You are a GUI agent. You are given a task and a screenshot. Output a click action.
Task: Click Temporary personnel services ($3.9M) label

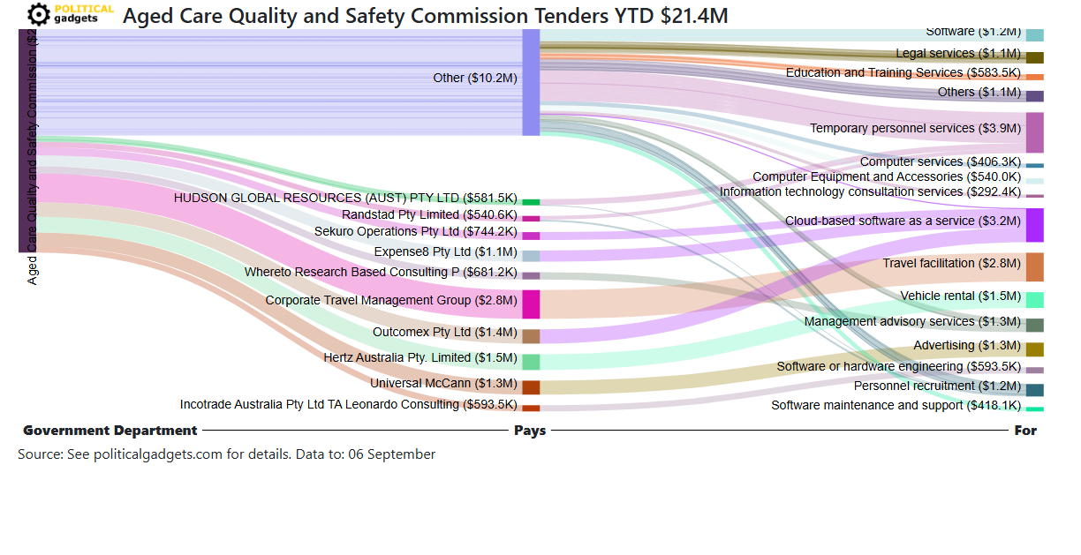pos(916,128)
